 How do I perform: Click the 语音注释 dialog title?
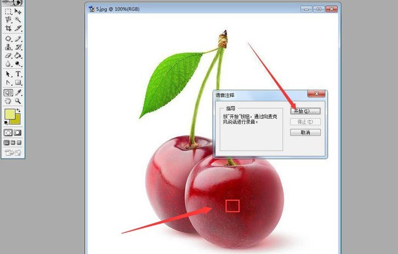tap(225, 95)
